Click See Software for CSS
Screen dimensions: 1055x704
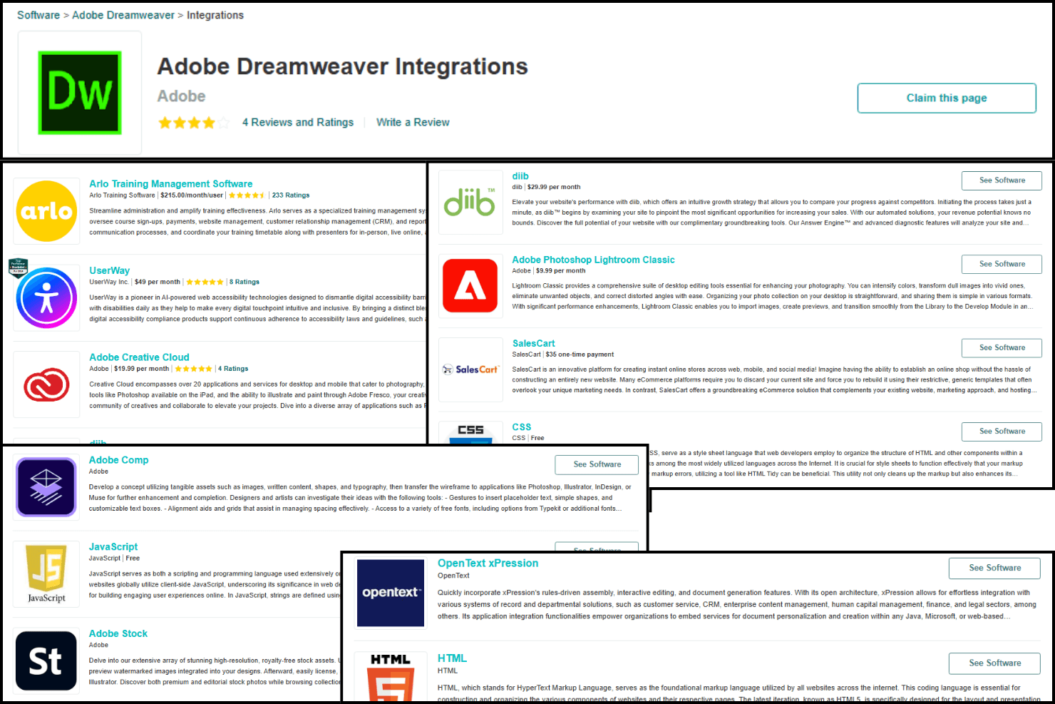1002,431
